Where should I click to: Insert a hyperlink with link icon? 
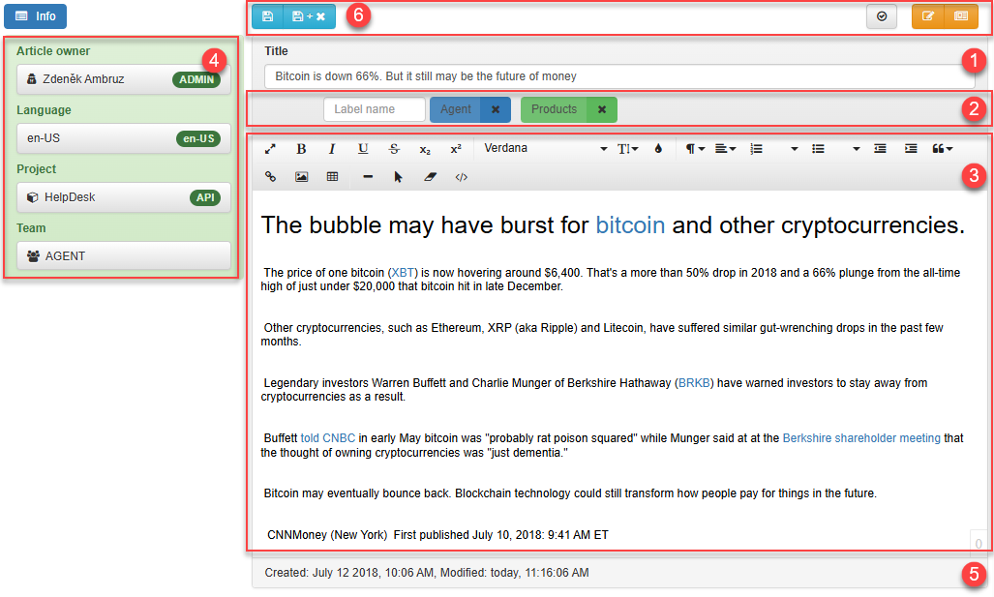pyautogui.click(x=270, y=177)
